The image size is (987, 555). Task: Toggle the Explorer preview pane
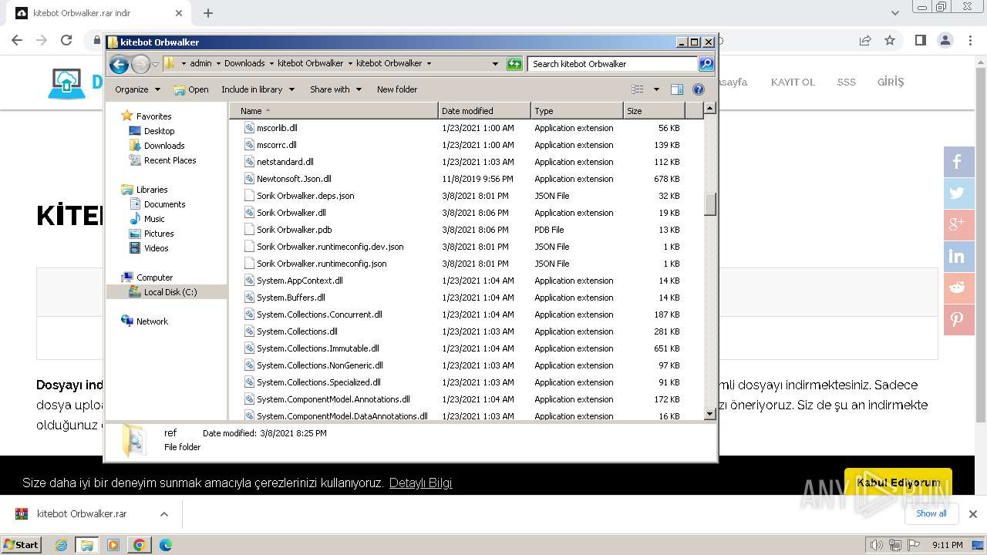tap(677, 89)
